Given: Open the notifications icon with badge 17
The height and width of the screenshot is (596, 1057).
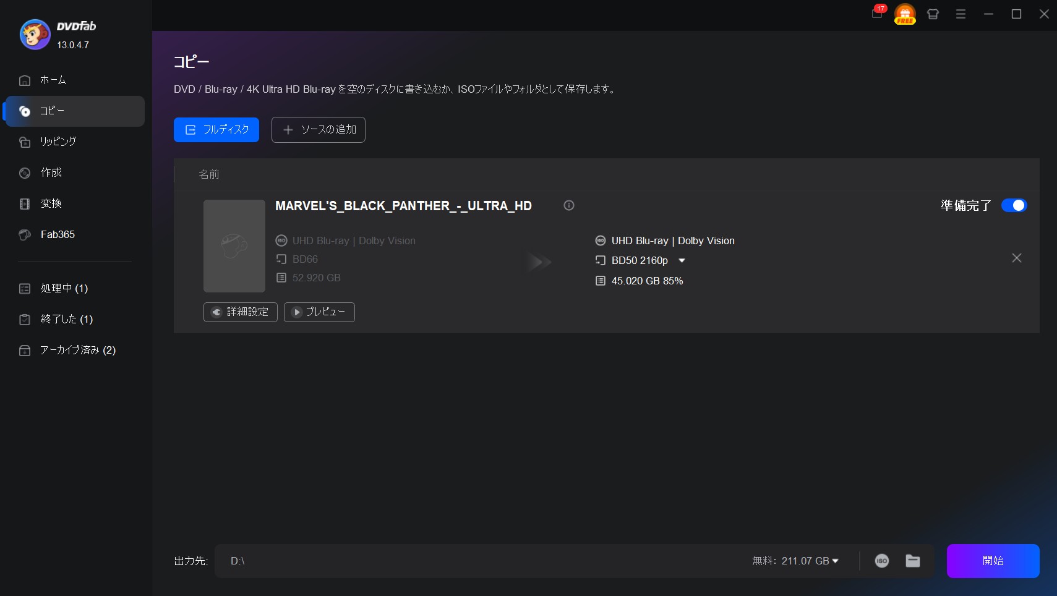Looking at the screenshot, I should coord(878,12).
